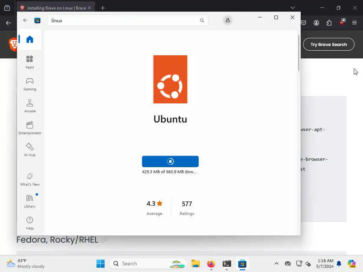Click 'Try Brave Search' button in browser
This screenshot has height=272, width=363.
329,44
